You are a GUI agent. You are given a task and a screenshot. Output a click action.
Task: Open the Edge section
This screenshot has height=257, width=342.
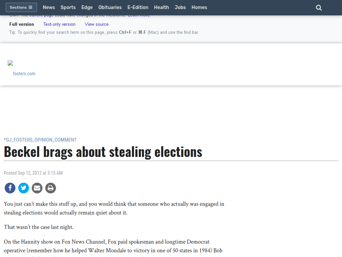(x=87, y=7)
